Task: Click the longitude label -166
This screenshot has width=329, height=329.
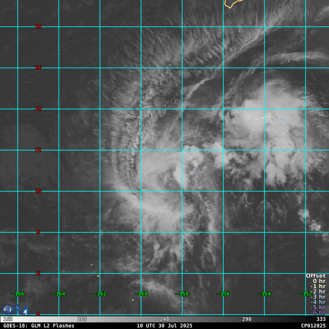Action: click(17, 294)
